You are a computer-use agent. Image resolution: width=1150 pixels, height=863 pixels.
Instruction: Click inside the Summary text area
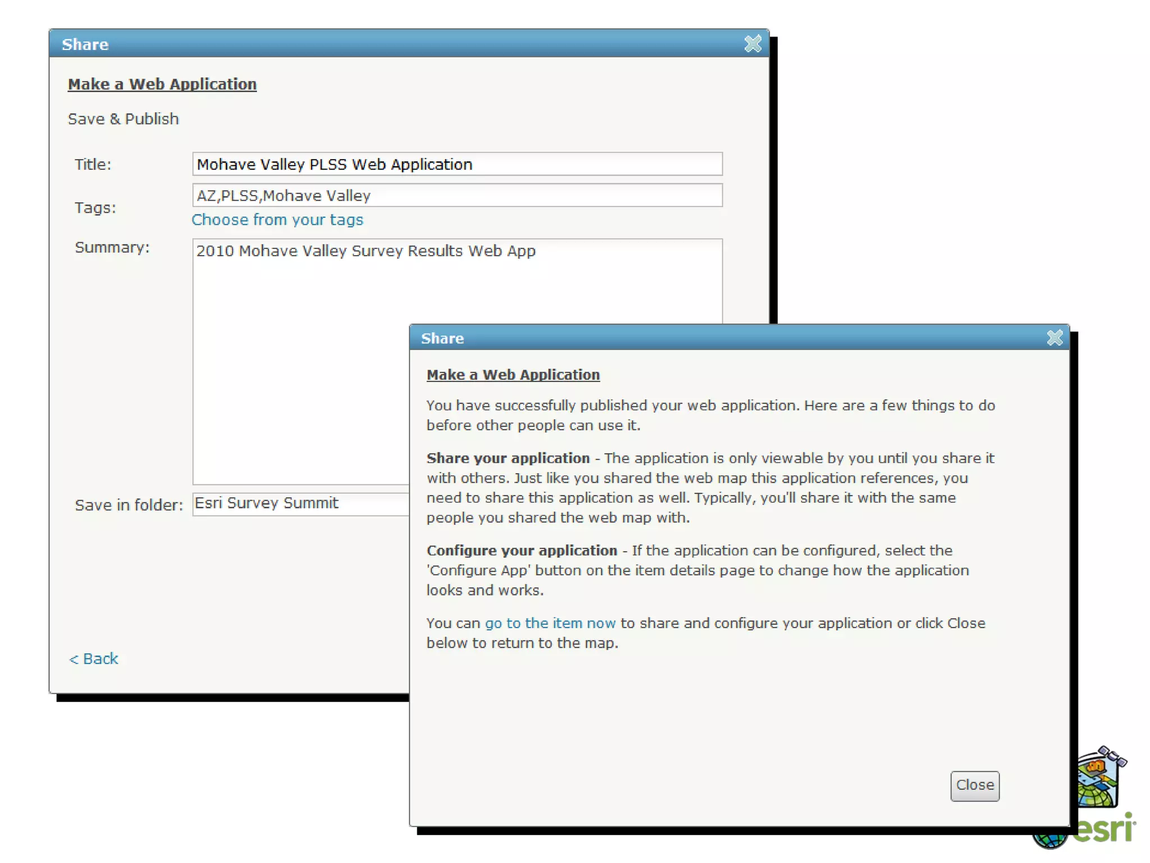[x=303, y=365]
